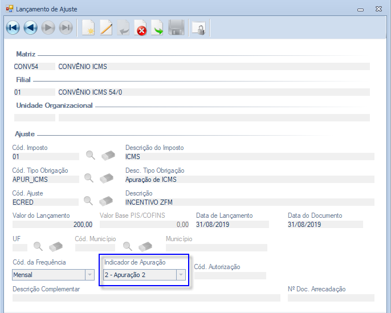
Task: Click Município name field
Action: pyautogui.click(x=217, y=247)
